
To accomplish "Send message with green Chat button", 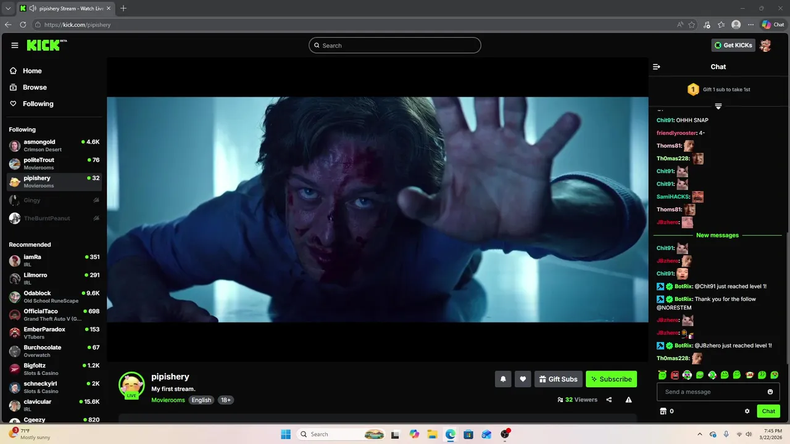I will pyautogui.click(x=768, y=411).
